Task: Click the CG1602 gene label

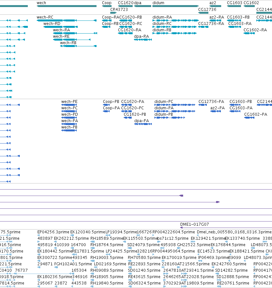Action: click(x=251, y=3)
